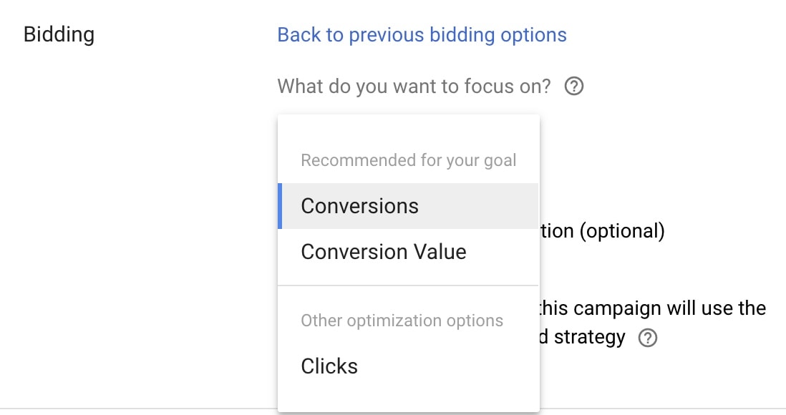Click the Bidding section label
The height and width of the screenshot is (415, 786).
(59, 34)
